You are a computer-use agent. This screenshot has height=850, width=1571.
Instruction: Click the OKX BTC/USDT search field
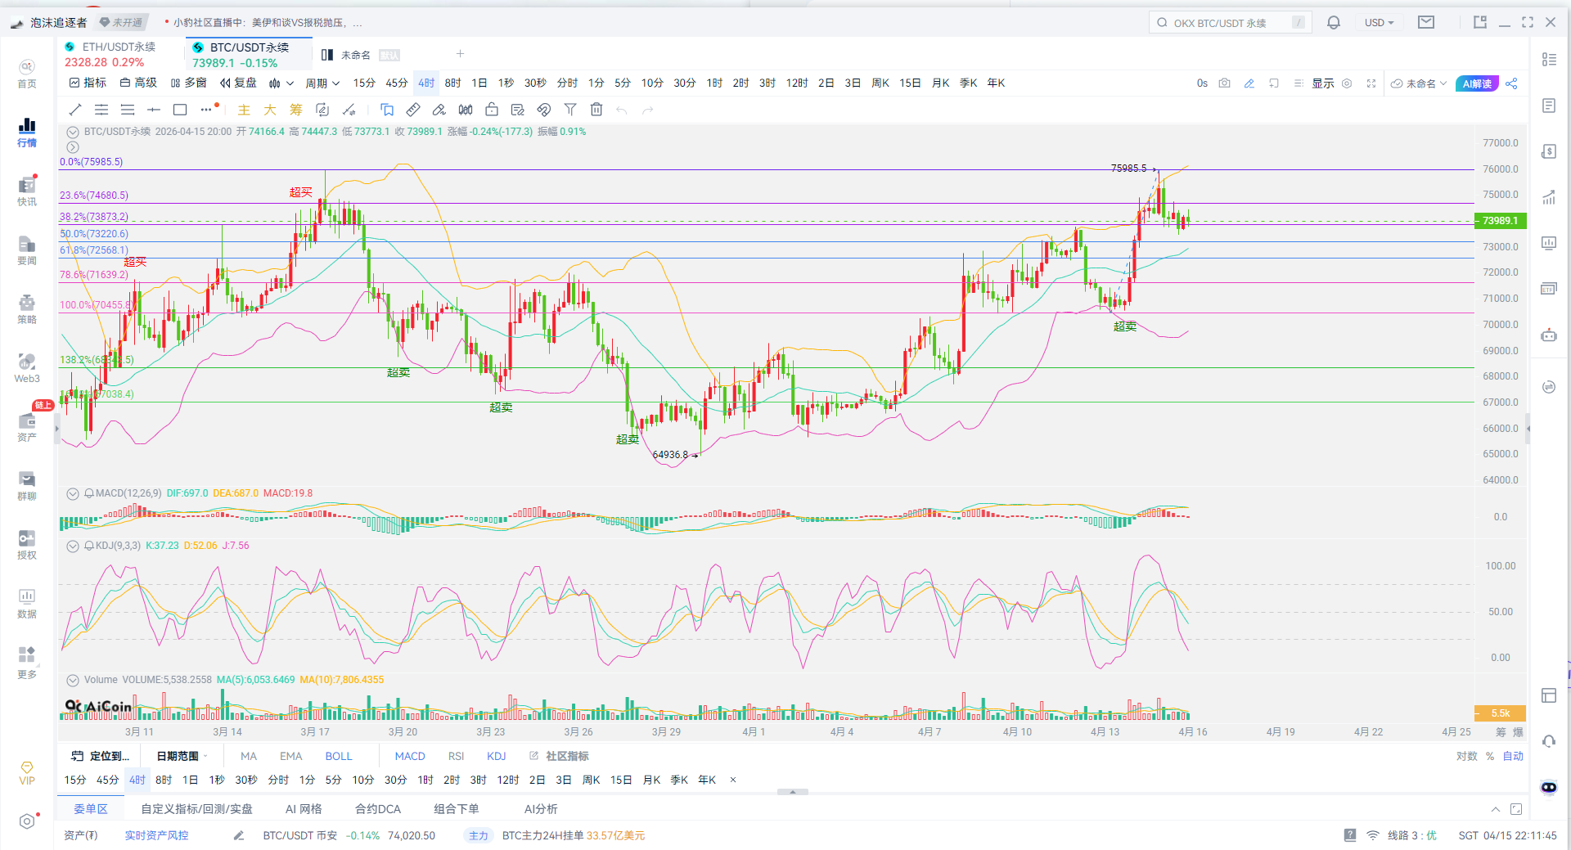[x=1227, y=23]
